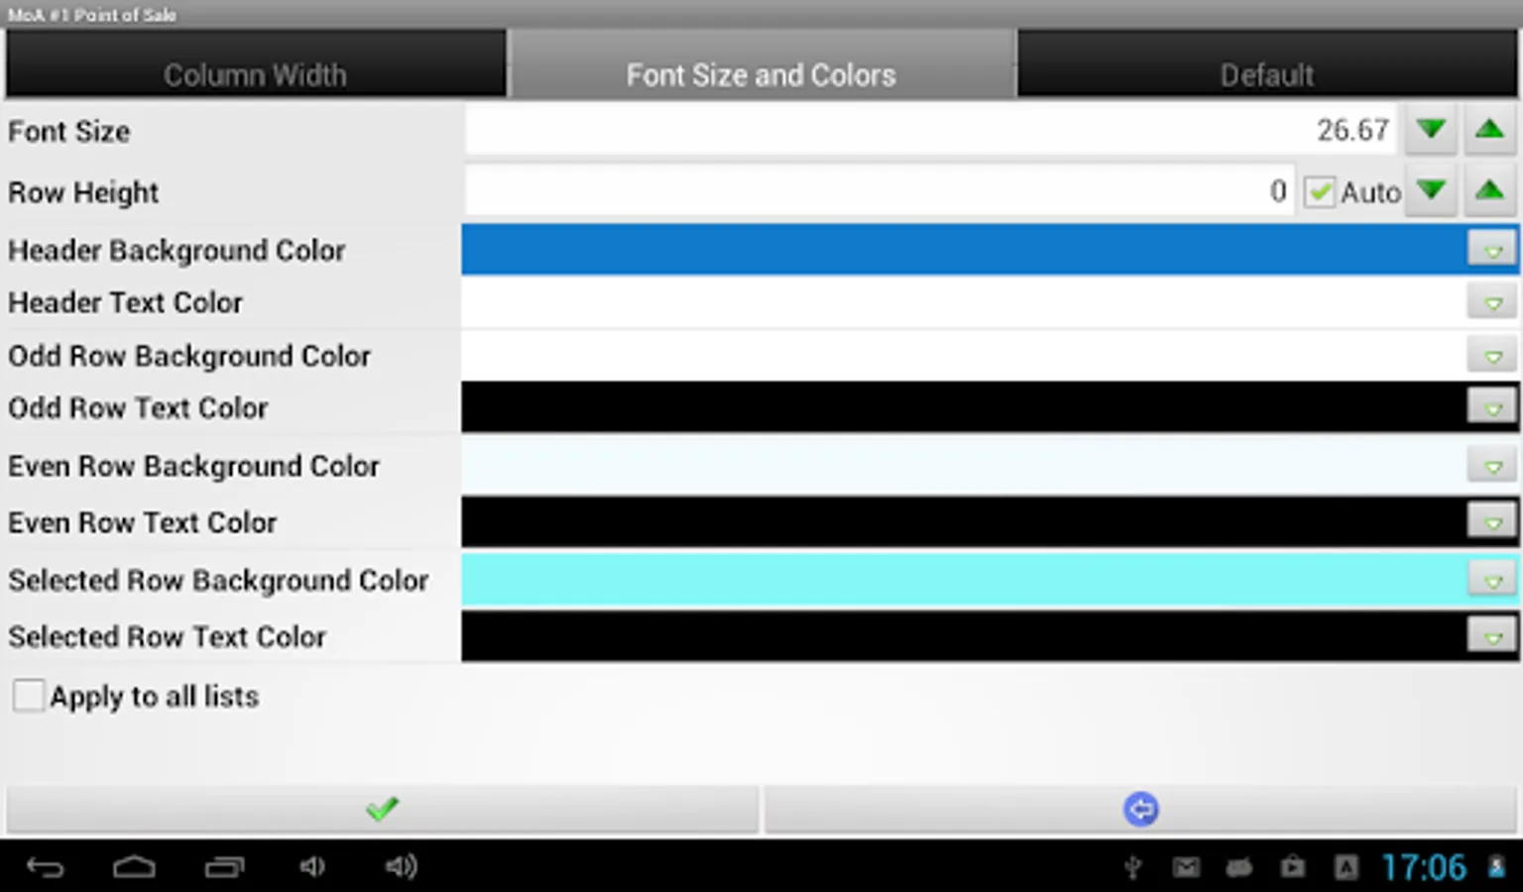
Task: Click the Font Size value field
Action: click(x=931, y=130)
